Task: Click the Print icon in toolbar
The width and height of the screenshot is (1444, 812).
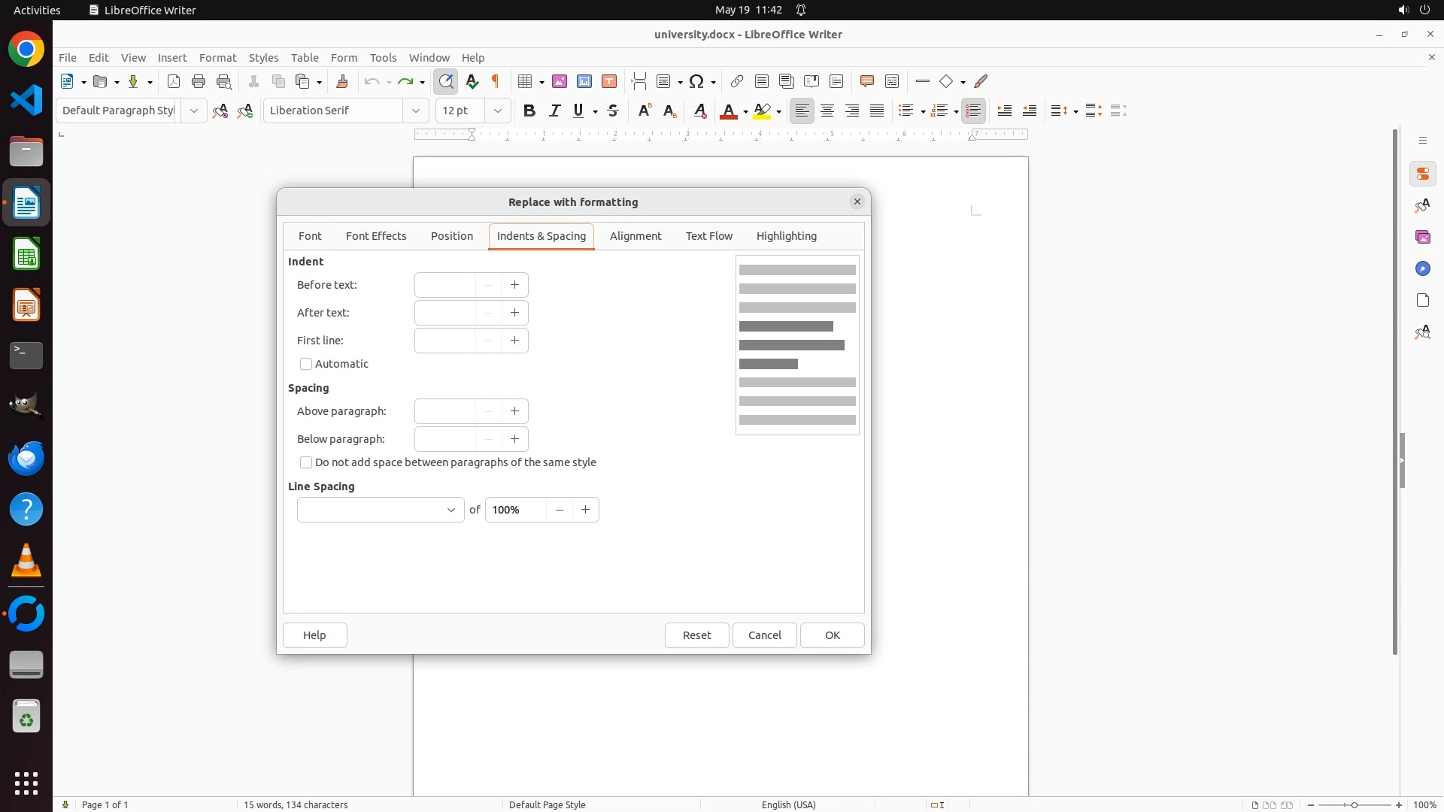Action: tap(199, 81)
